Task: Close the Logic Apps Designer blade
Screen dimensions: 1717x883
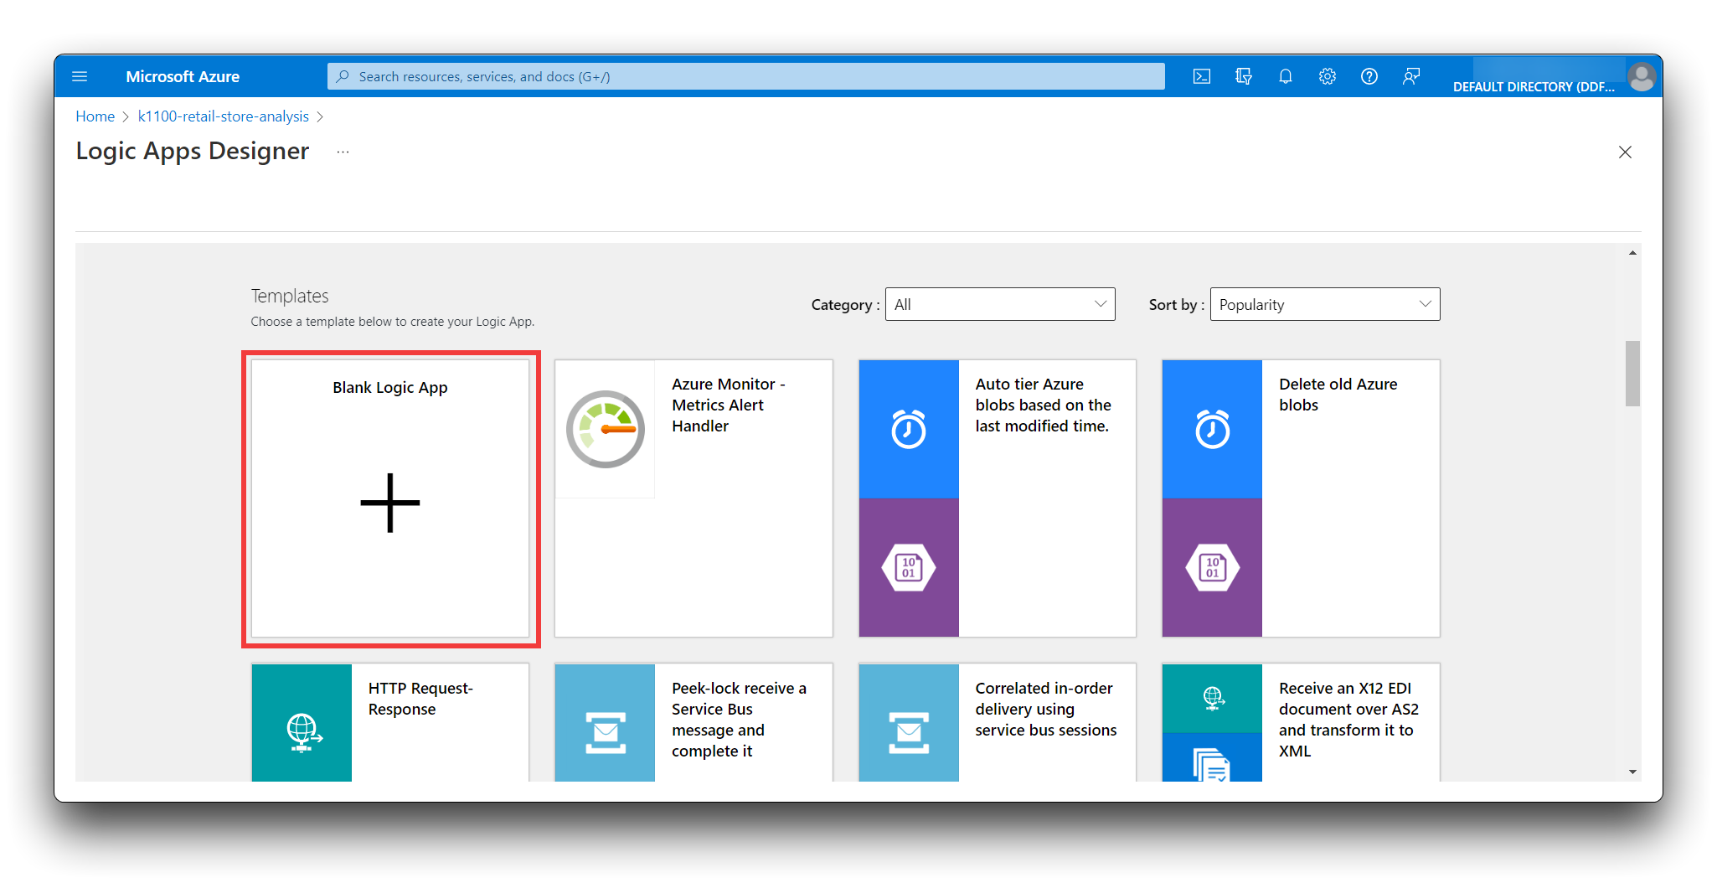Action: click(1625, 152)
